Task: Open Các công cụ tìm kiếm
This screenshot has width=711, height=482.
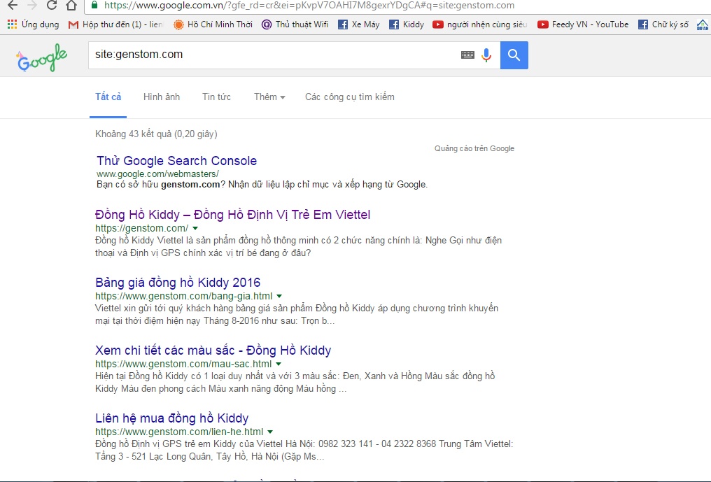Action: 350,97
